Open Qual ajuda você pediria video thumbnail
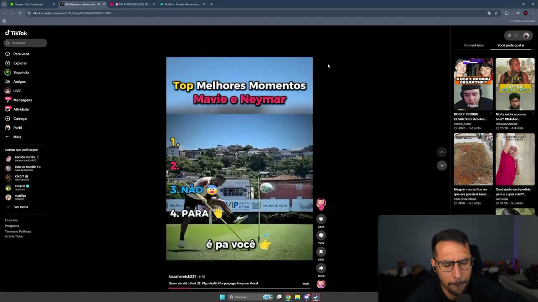The height and width of the screenshot is (302, 538). click(515, 159)
